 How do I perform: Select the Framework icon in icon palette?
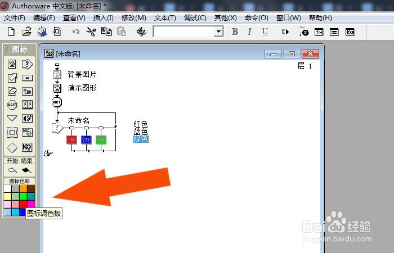12,133
